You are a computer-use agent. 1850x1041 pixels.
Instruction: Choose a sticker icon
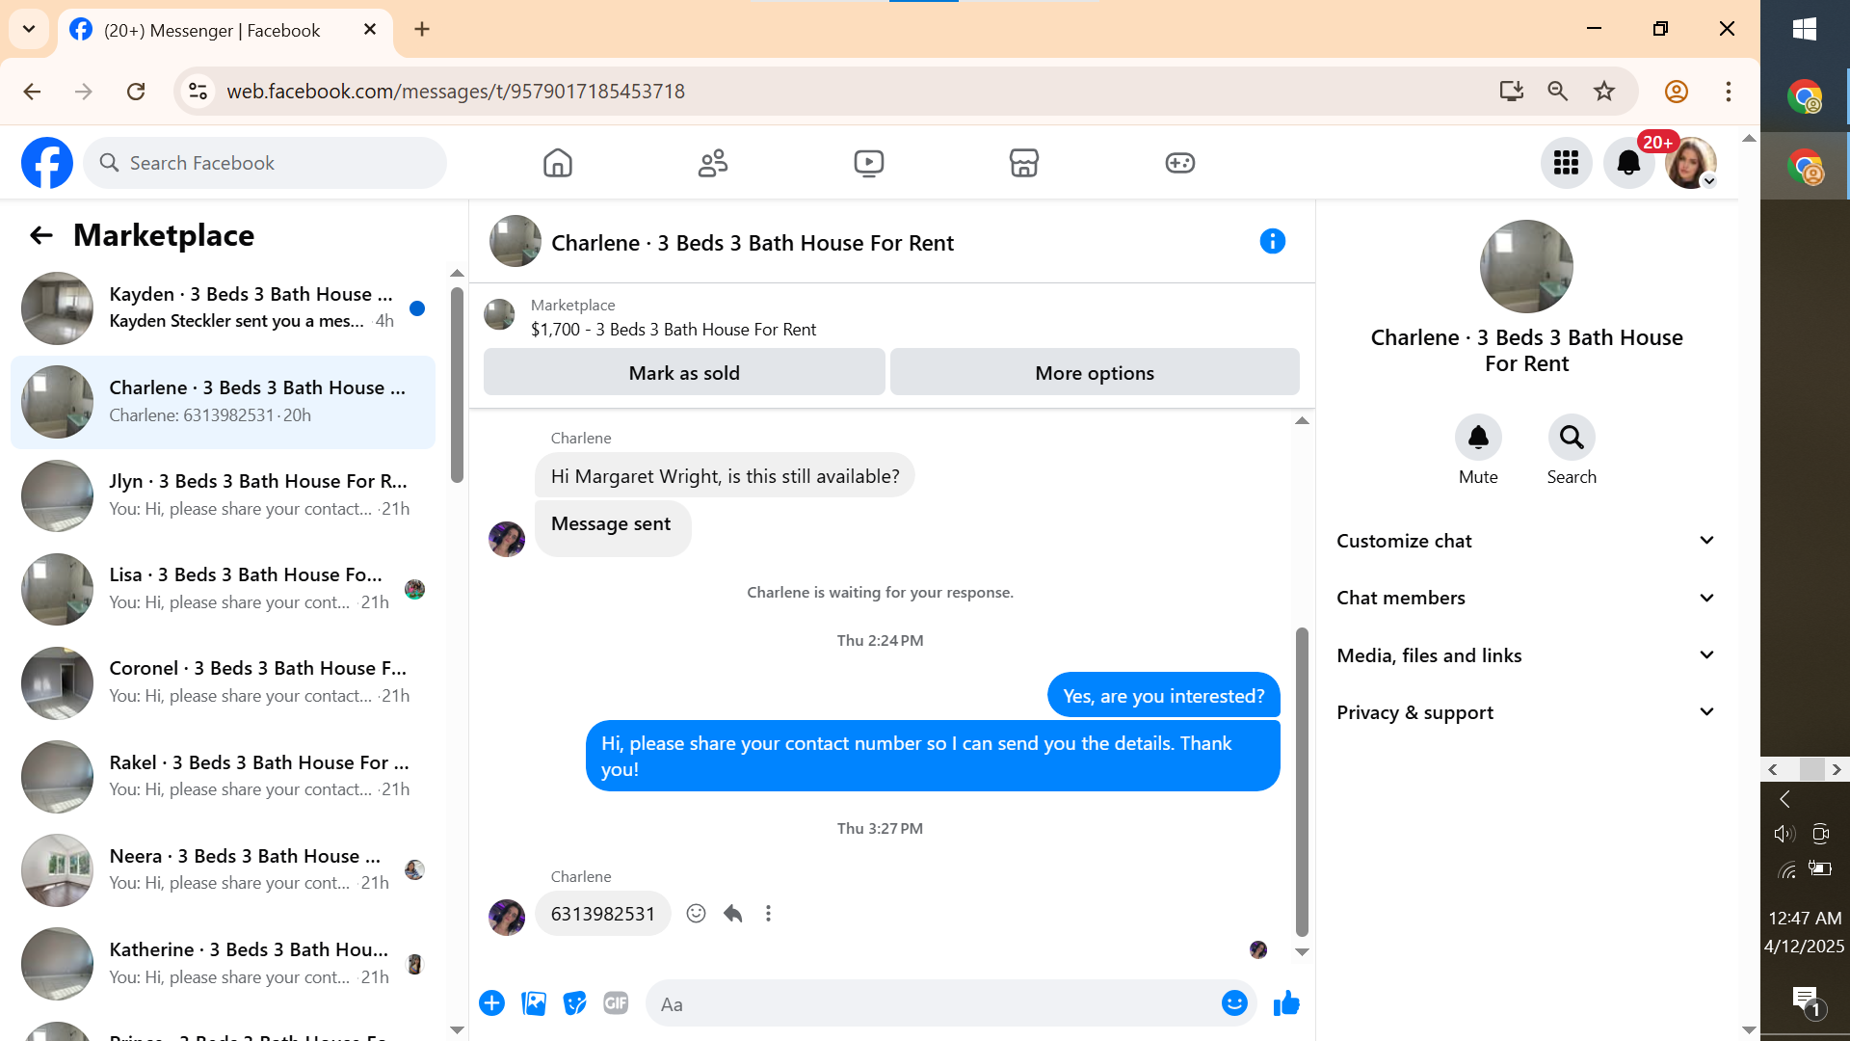point(575,1003)
